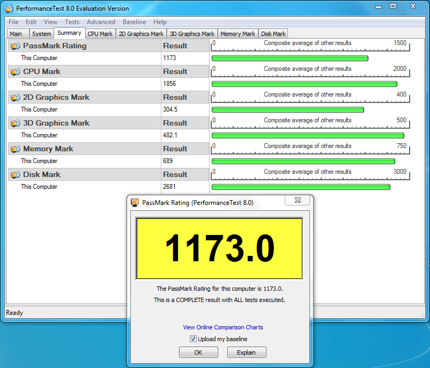The image size is (430, 368).
Task: Open the 3D Graphics Mark tab
Action: point(192,34)
